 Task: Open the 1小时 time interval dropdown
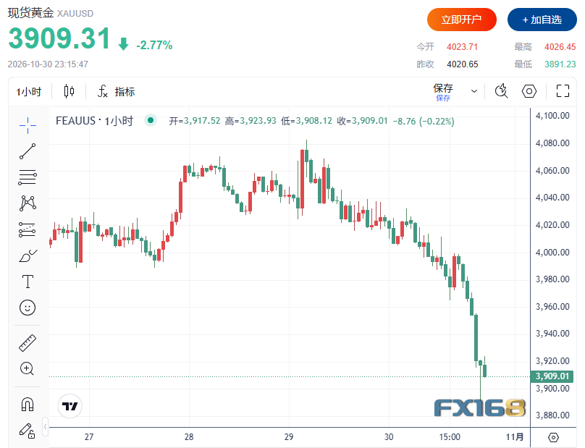pos(29,92)
